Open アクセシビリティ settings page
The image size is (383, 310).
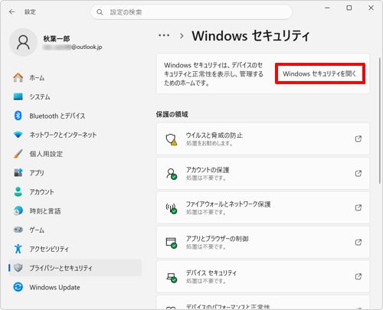click(x=75, y=249)
